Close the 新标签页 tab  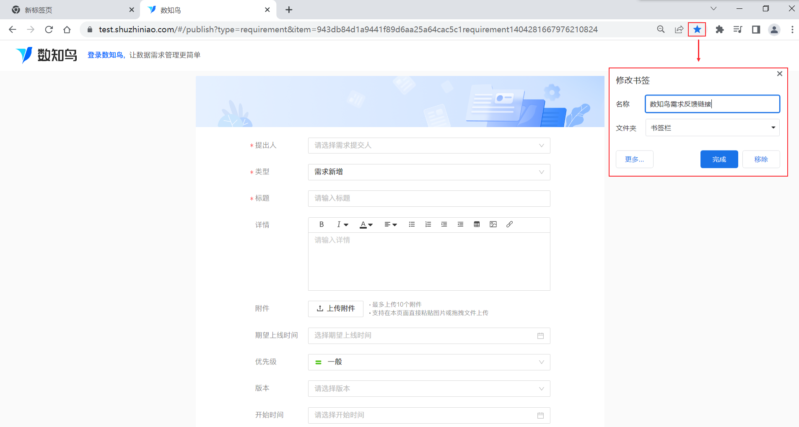pos(132,10)
